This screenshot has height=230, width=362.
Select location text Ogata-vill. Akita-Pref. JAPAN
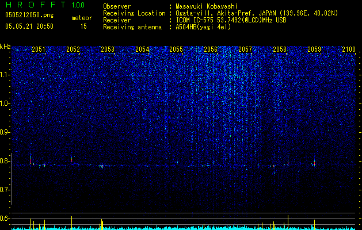point(226,13)
